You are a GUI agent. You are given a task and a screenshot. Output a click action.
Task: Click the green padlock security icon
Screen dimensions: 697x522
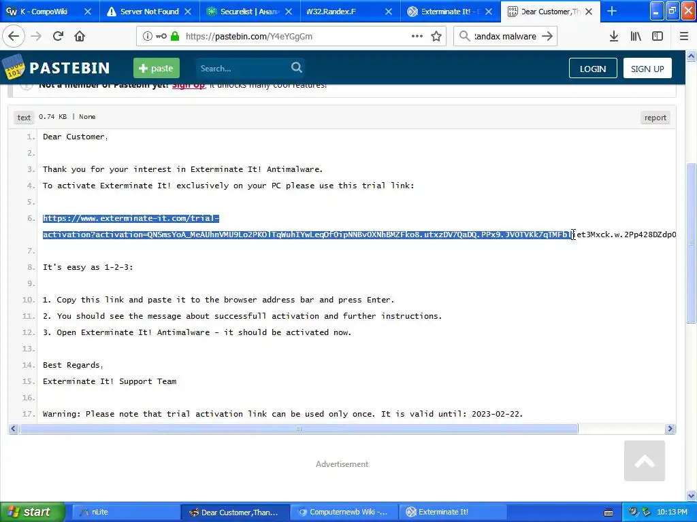click(x=175, y=37)
